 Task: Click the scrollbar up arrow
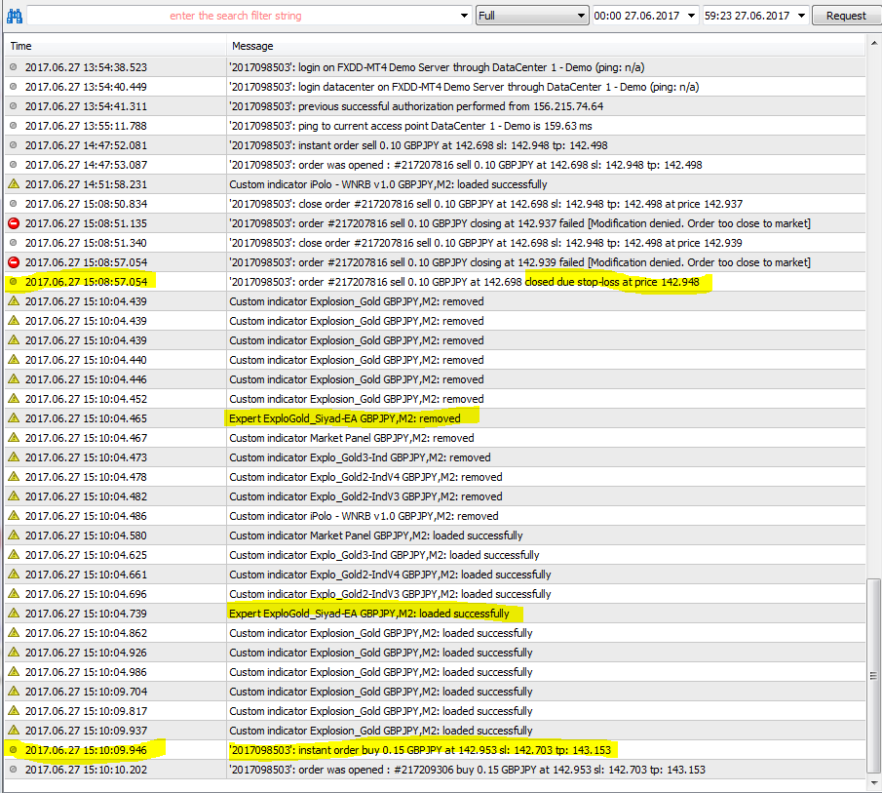point(873,45)
